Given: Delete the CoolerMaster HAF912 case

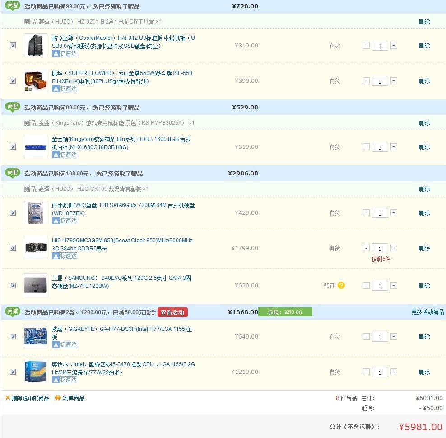Looking at the screenshot, I should pos(424,46).
